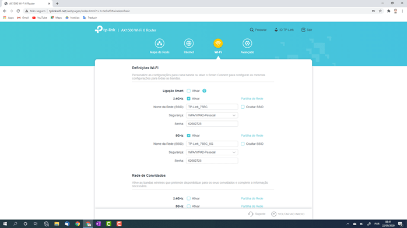Open the 2.4GHz Segurança dropdown
The height and width of the screenshot is (228, 407).
click(x=212, y=115)
